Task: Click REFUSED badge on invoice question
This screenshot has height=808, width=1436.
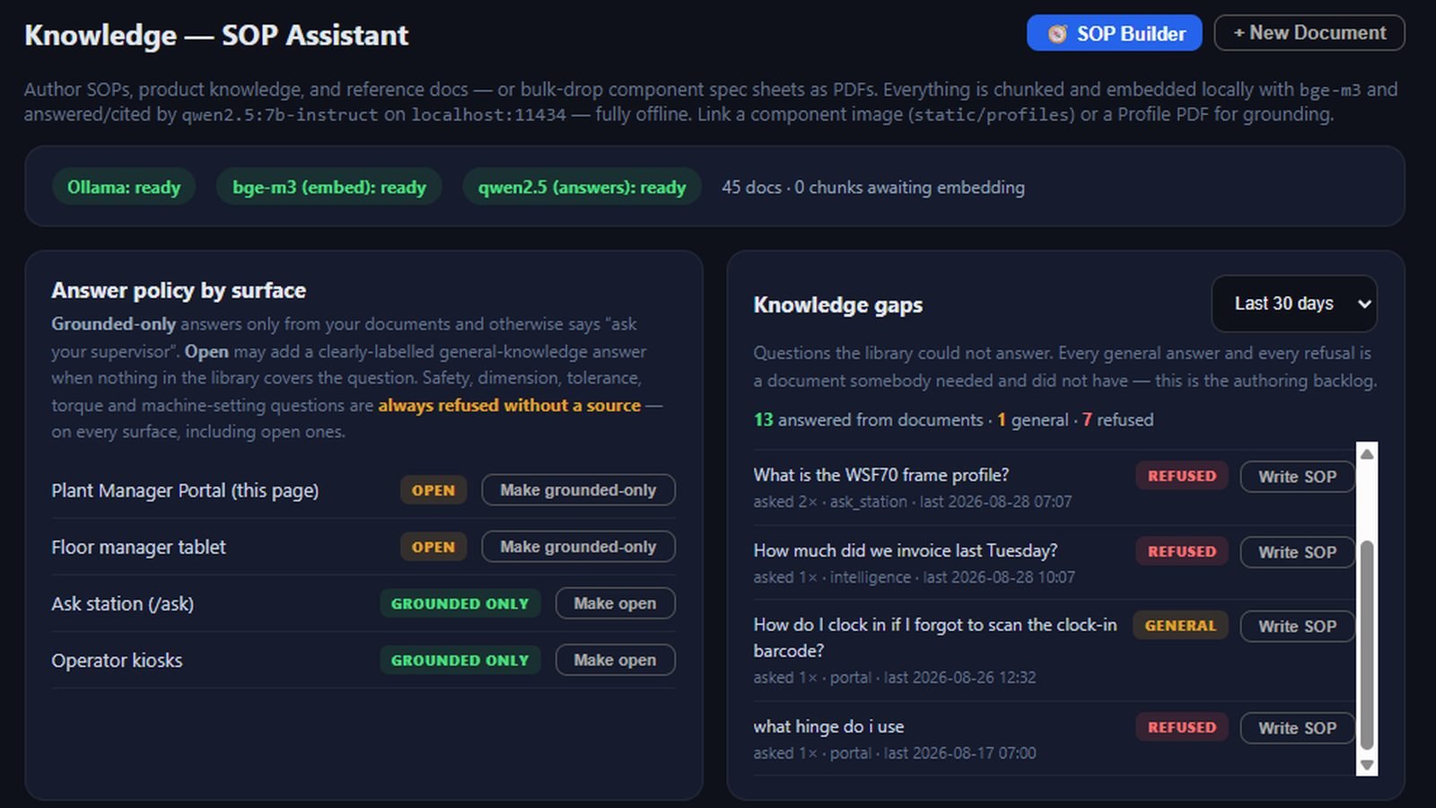Action: (1182, 551)
